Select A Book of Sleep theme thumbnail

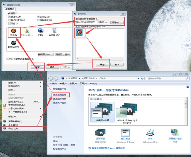(x=127, y=113)
